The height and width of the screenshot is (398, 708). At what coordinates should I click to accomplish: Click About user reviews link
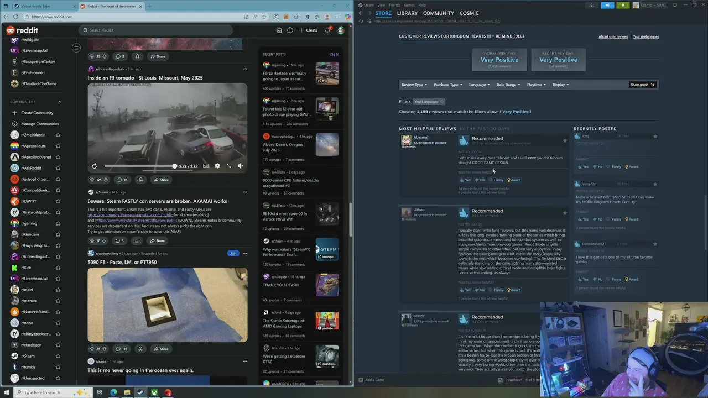613,36
